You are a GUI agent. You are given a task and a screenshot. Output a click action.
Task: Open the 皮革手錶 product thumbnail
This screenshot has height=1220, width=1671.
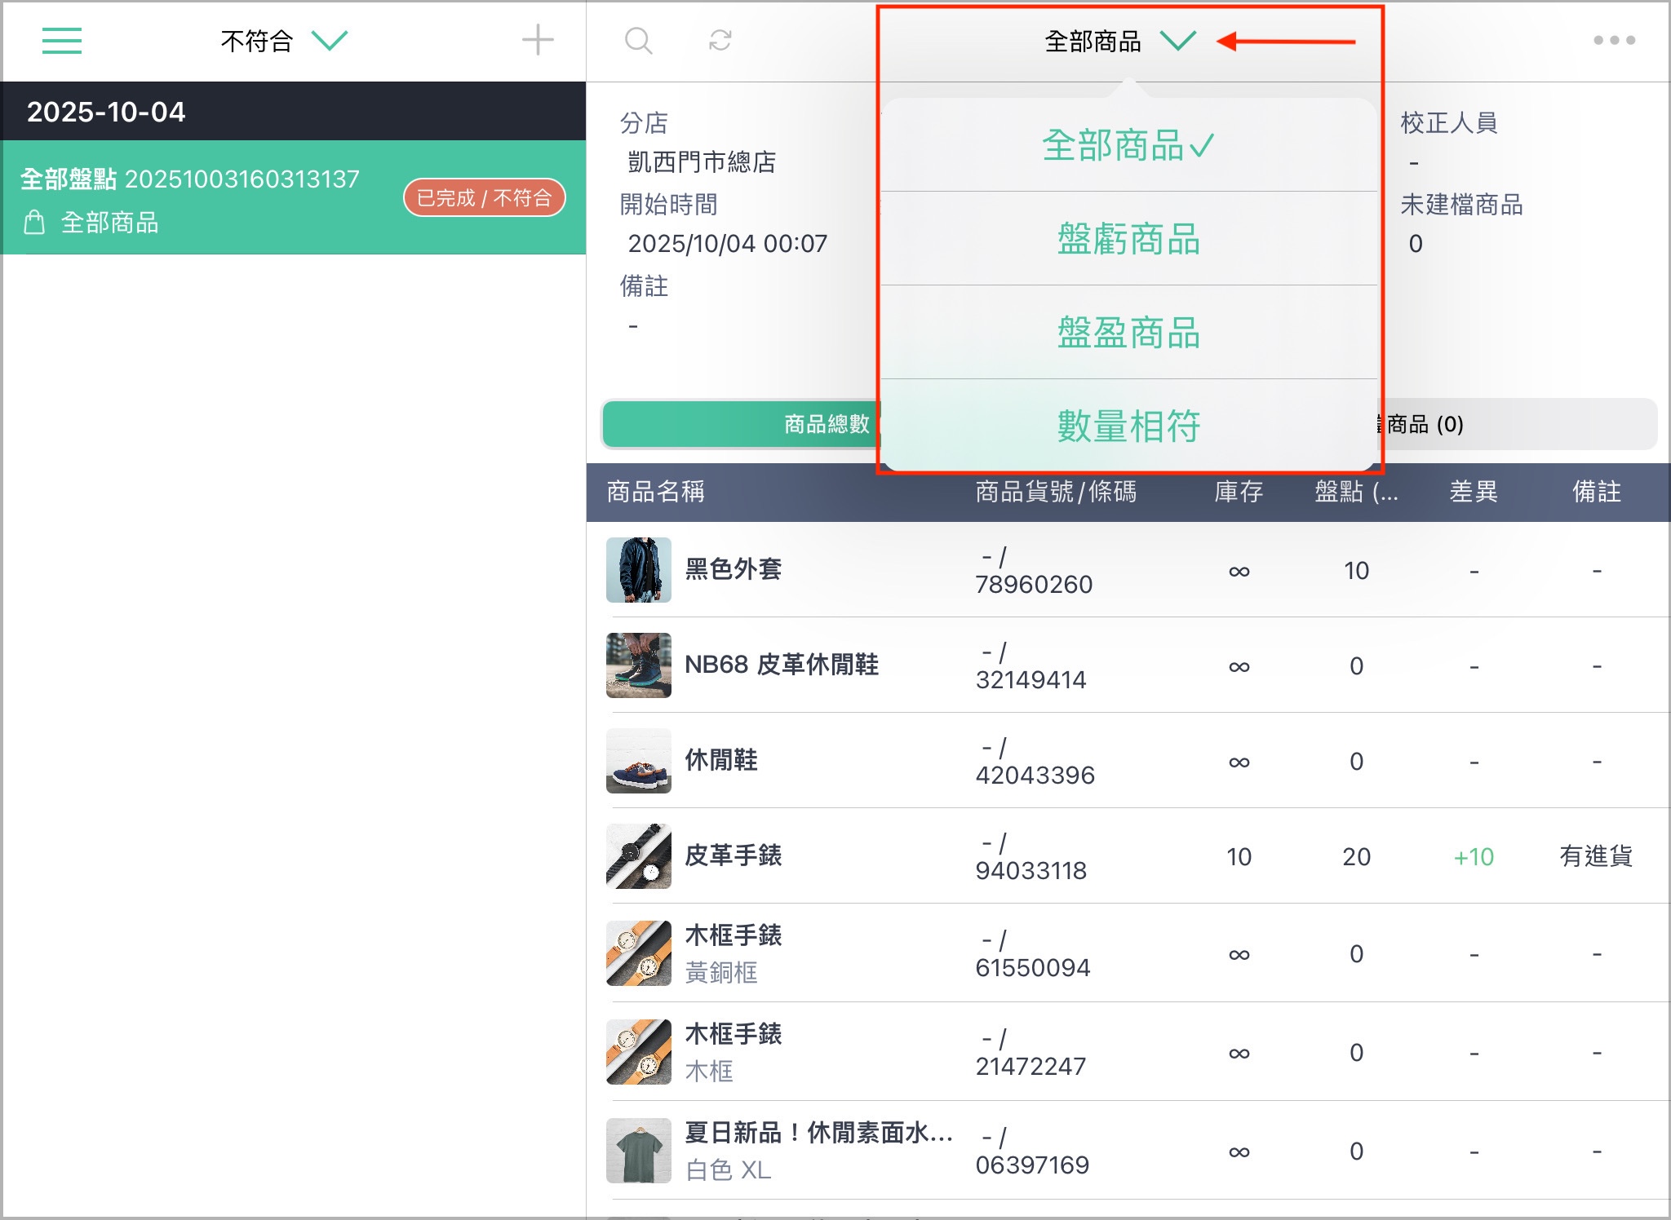(x=639, y=856)
